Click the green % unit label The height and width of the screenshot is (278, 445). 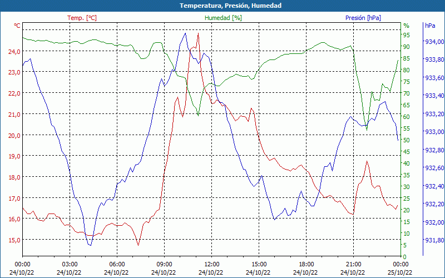406,26
